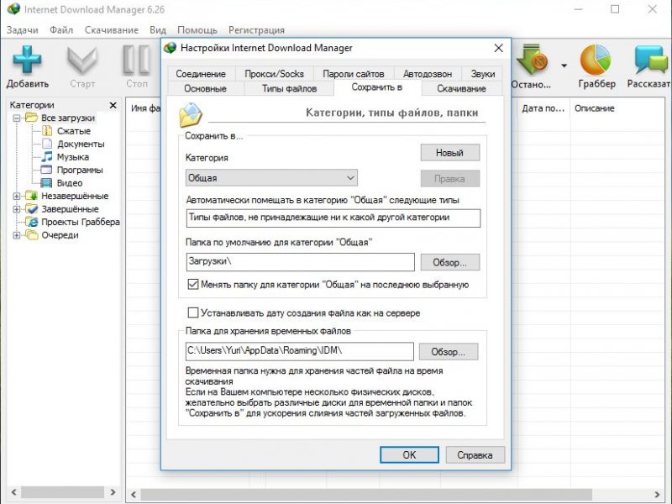Switch to the Основные tab
This screenshot has height=504, width=672.
pos(205,89)
